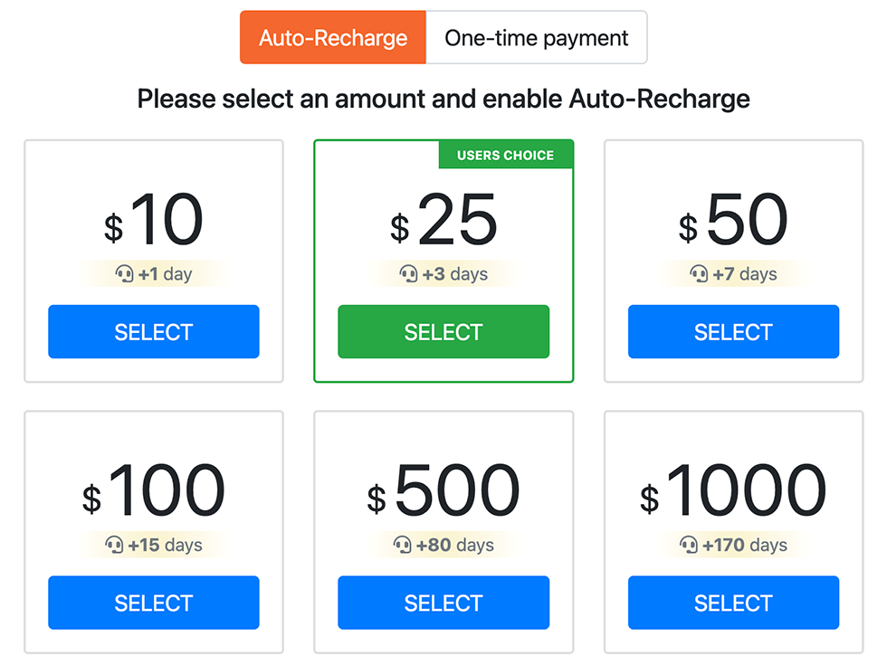Click the headset icon beside +80 days
The height and width of the screenshot is (666, 887).
pos(402,545)
